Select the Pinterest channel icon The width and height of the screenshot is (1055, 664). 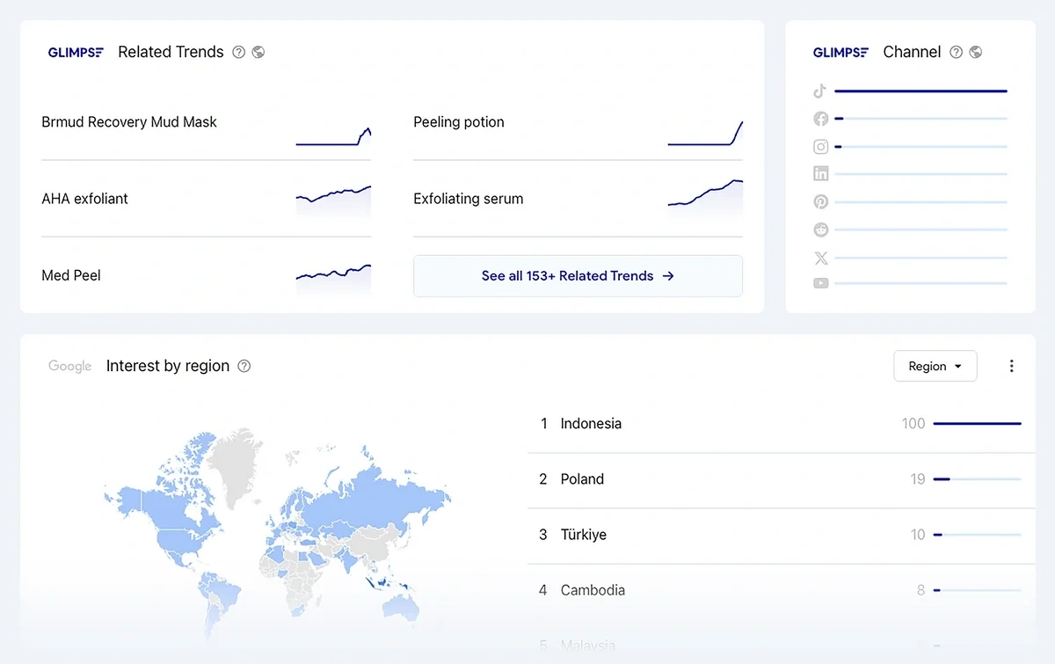coord(820,201)
